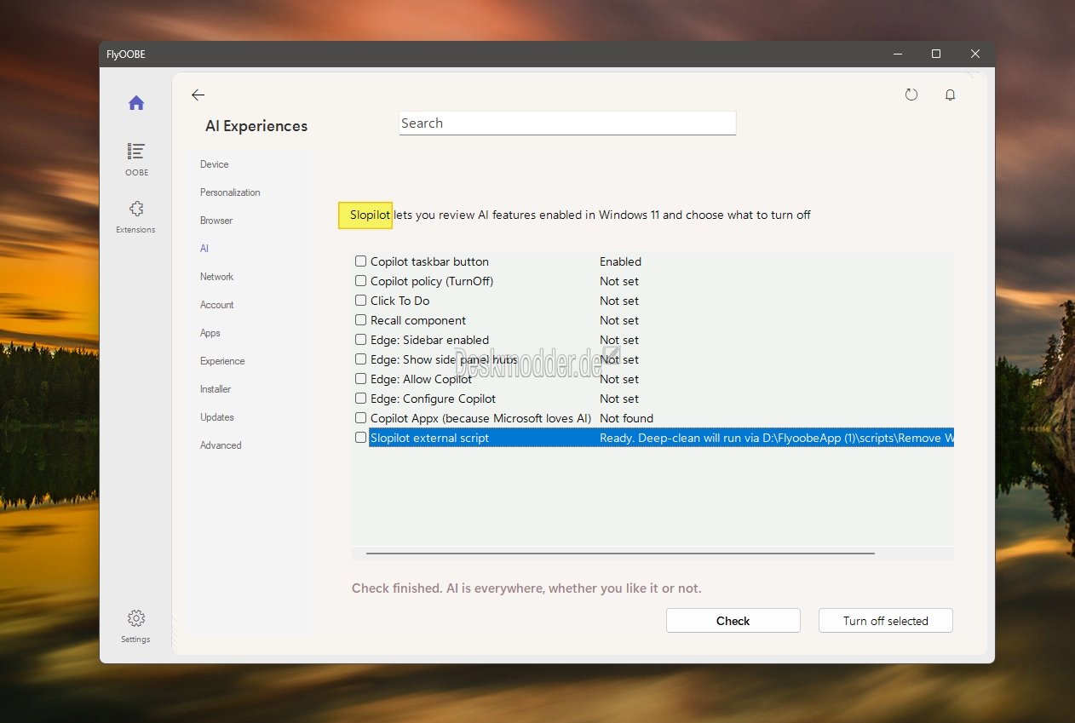Switch to the Network category
This screenshot has width=1075, height=723.
point(216,277)
